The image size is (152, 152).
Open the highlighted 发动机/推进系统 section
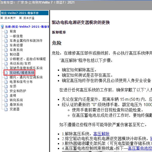click(22, 73)
